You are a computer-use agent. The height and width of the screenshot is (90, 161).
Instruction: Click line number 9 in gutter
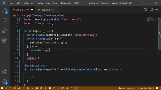point(17,50)
